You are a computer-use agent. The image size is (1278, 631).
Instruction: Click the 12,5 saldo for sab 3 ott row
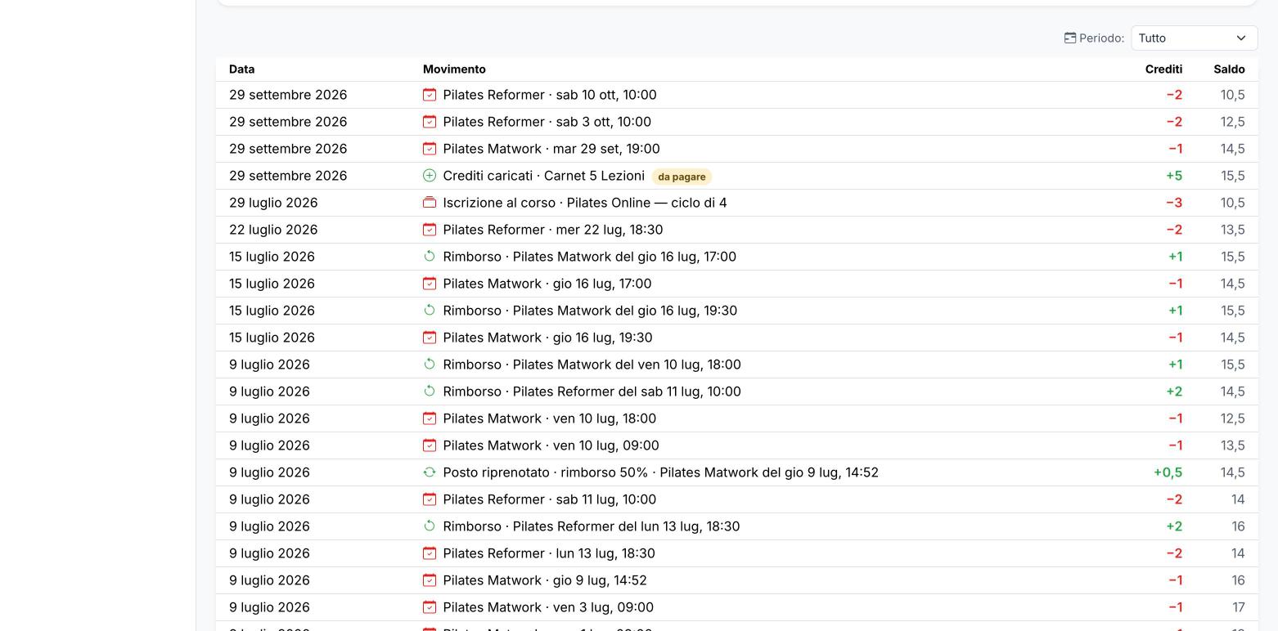(1232, 122)
